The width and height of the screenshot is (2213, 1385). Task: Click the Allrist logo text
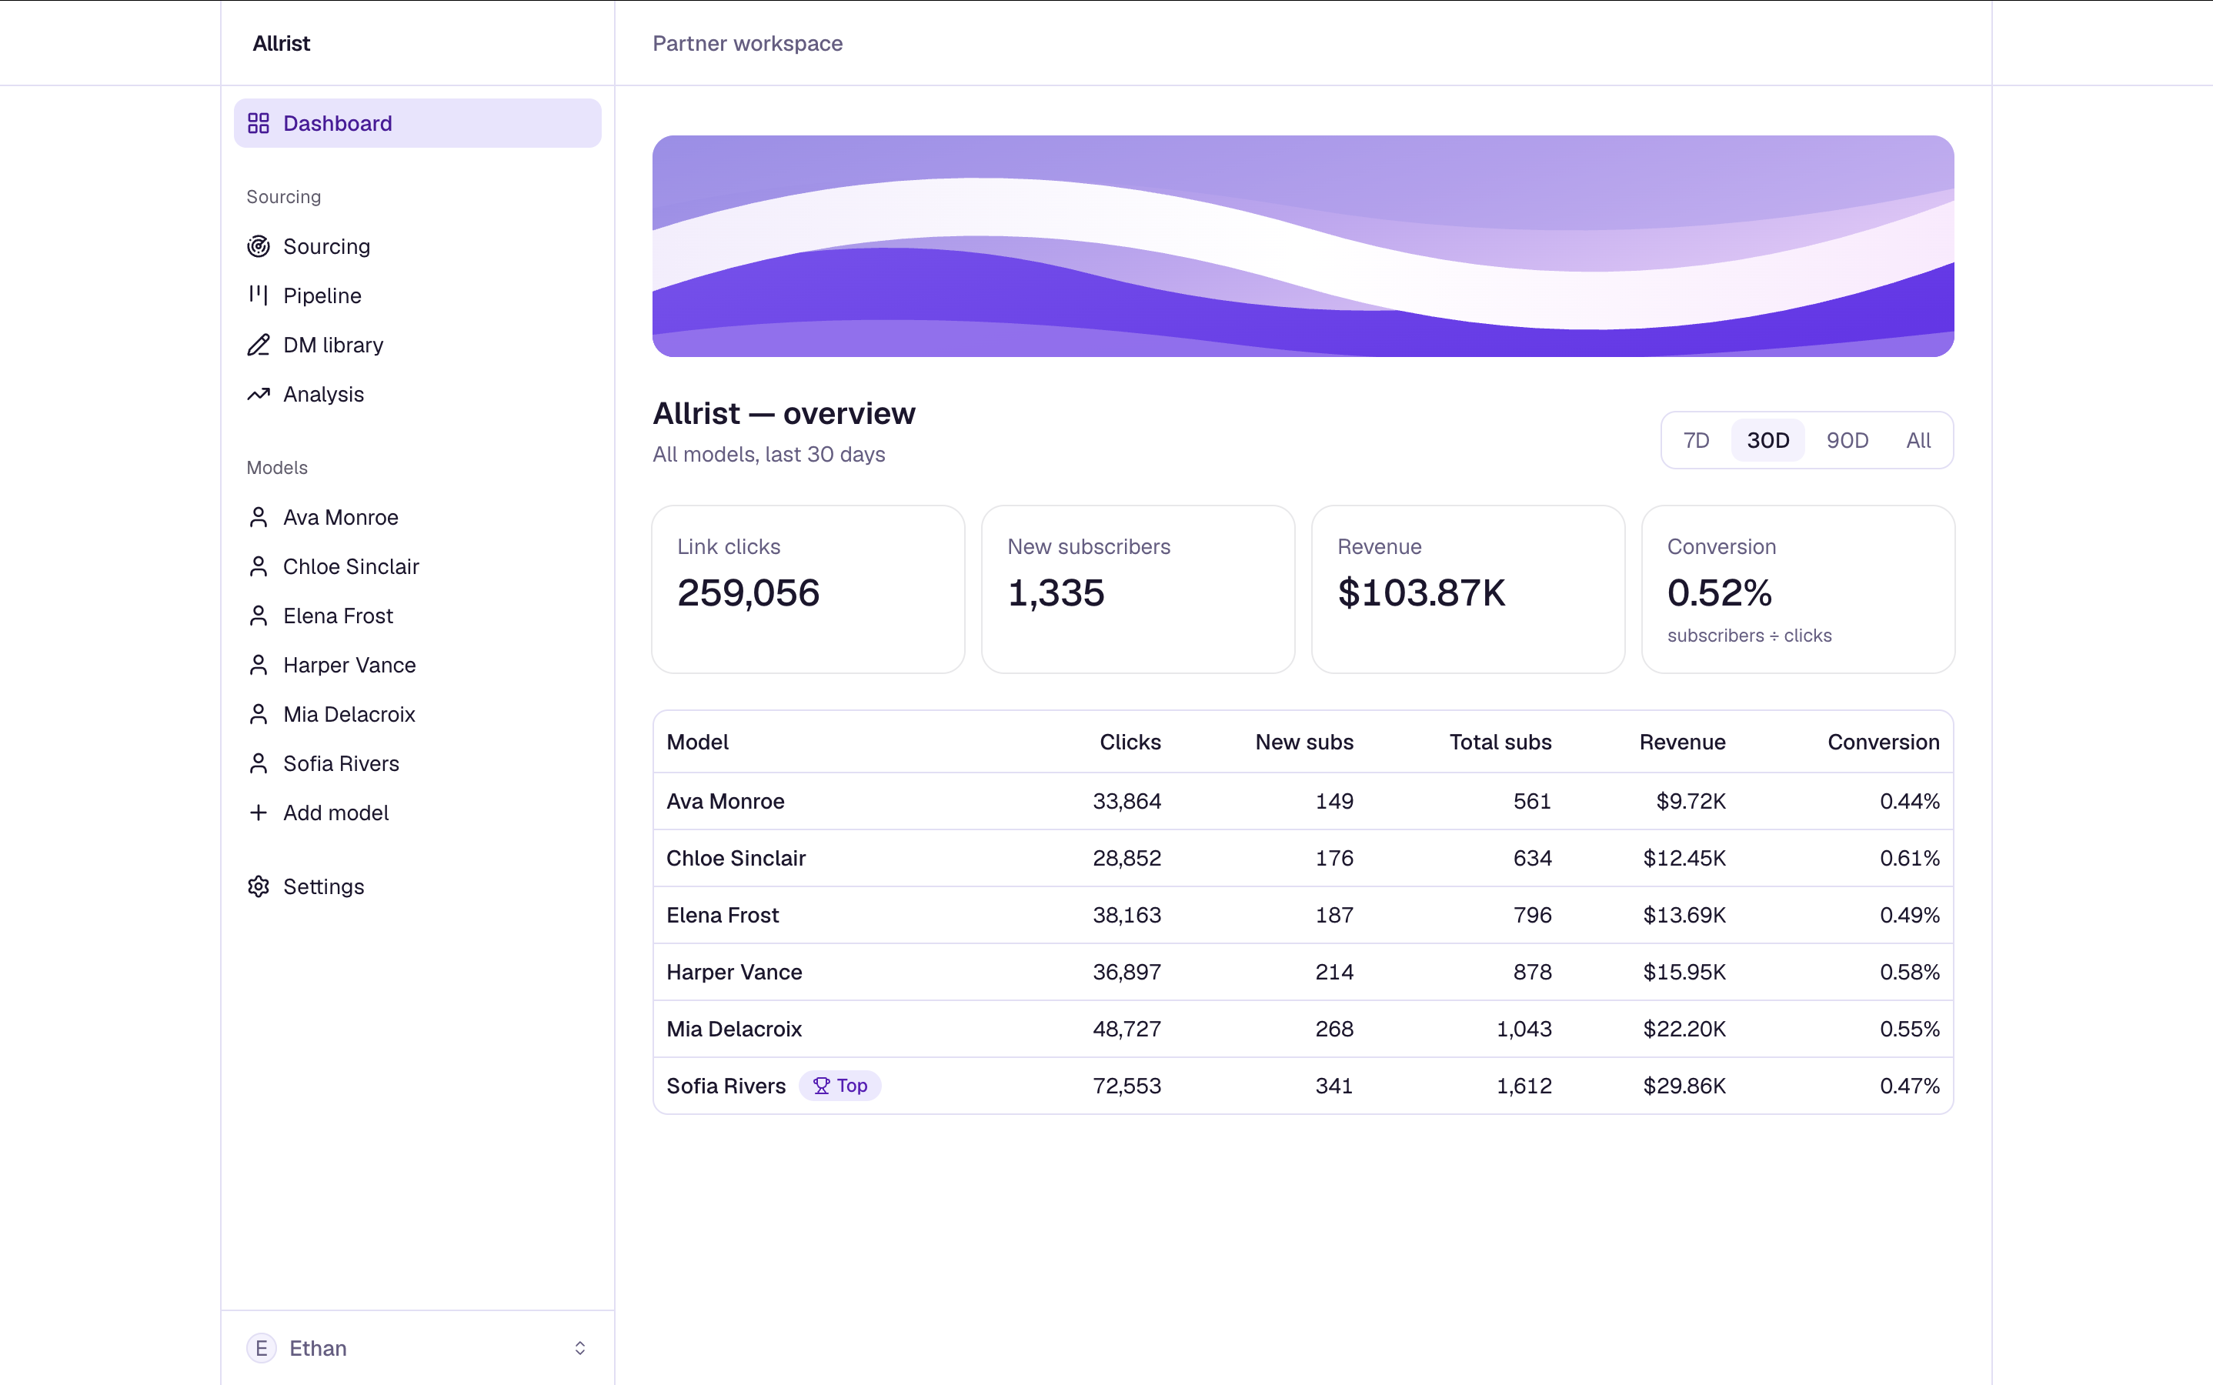pos(281,43)
